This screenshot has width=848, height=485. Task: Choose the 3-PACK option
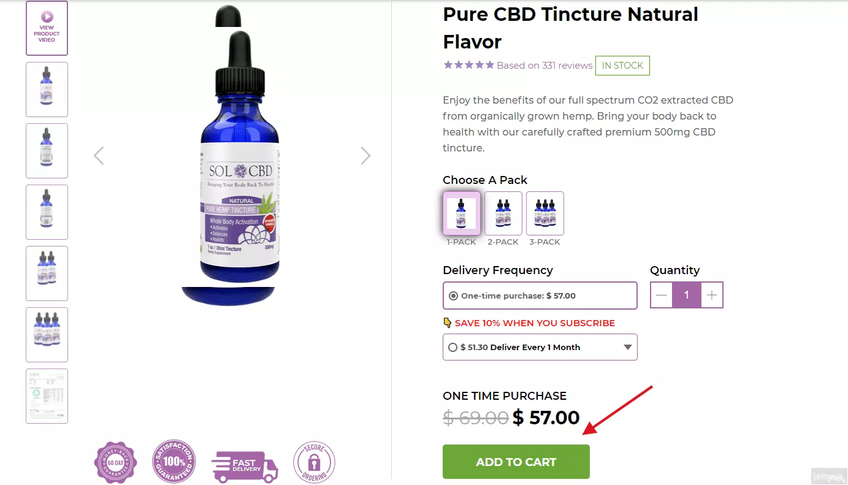(x=545, y=213)
